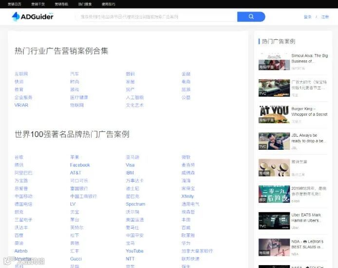Open the Spectrum brand link
The image size is (338, 268).
click(135, 204)
